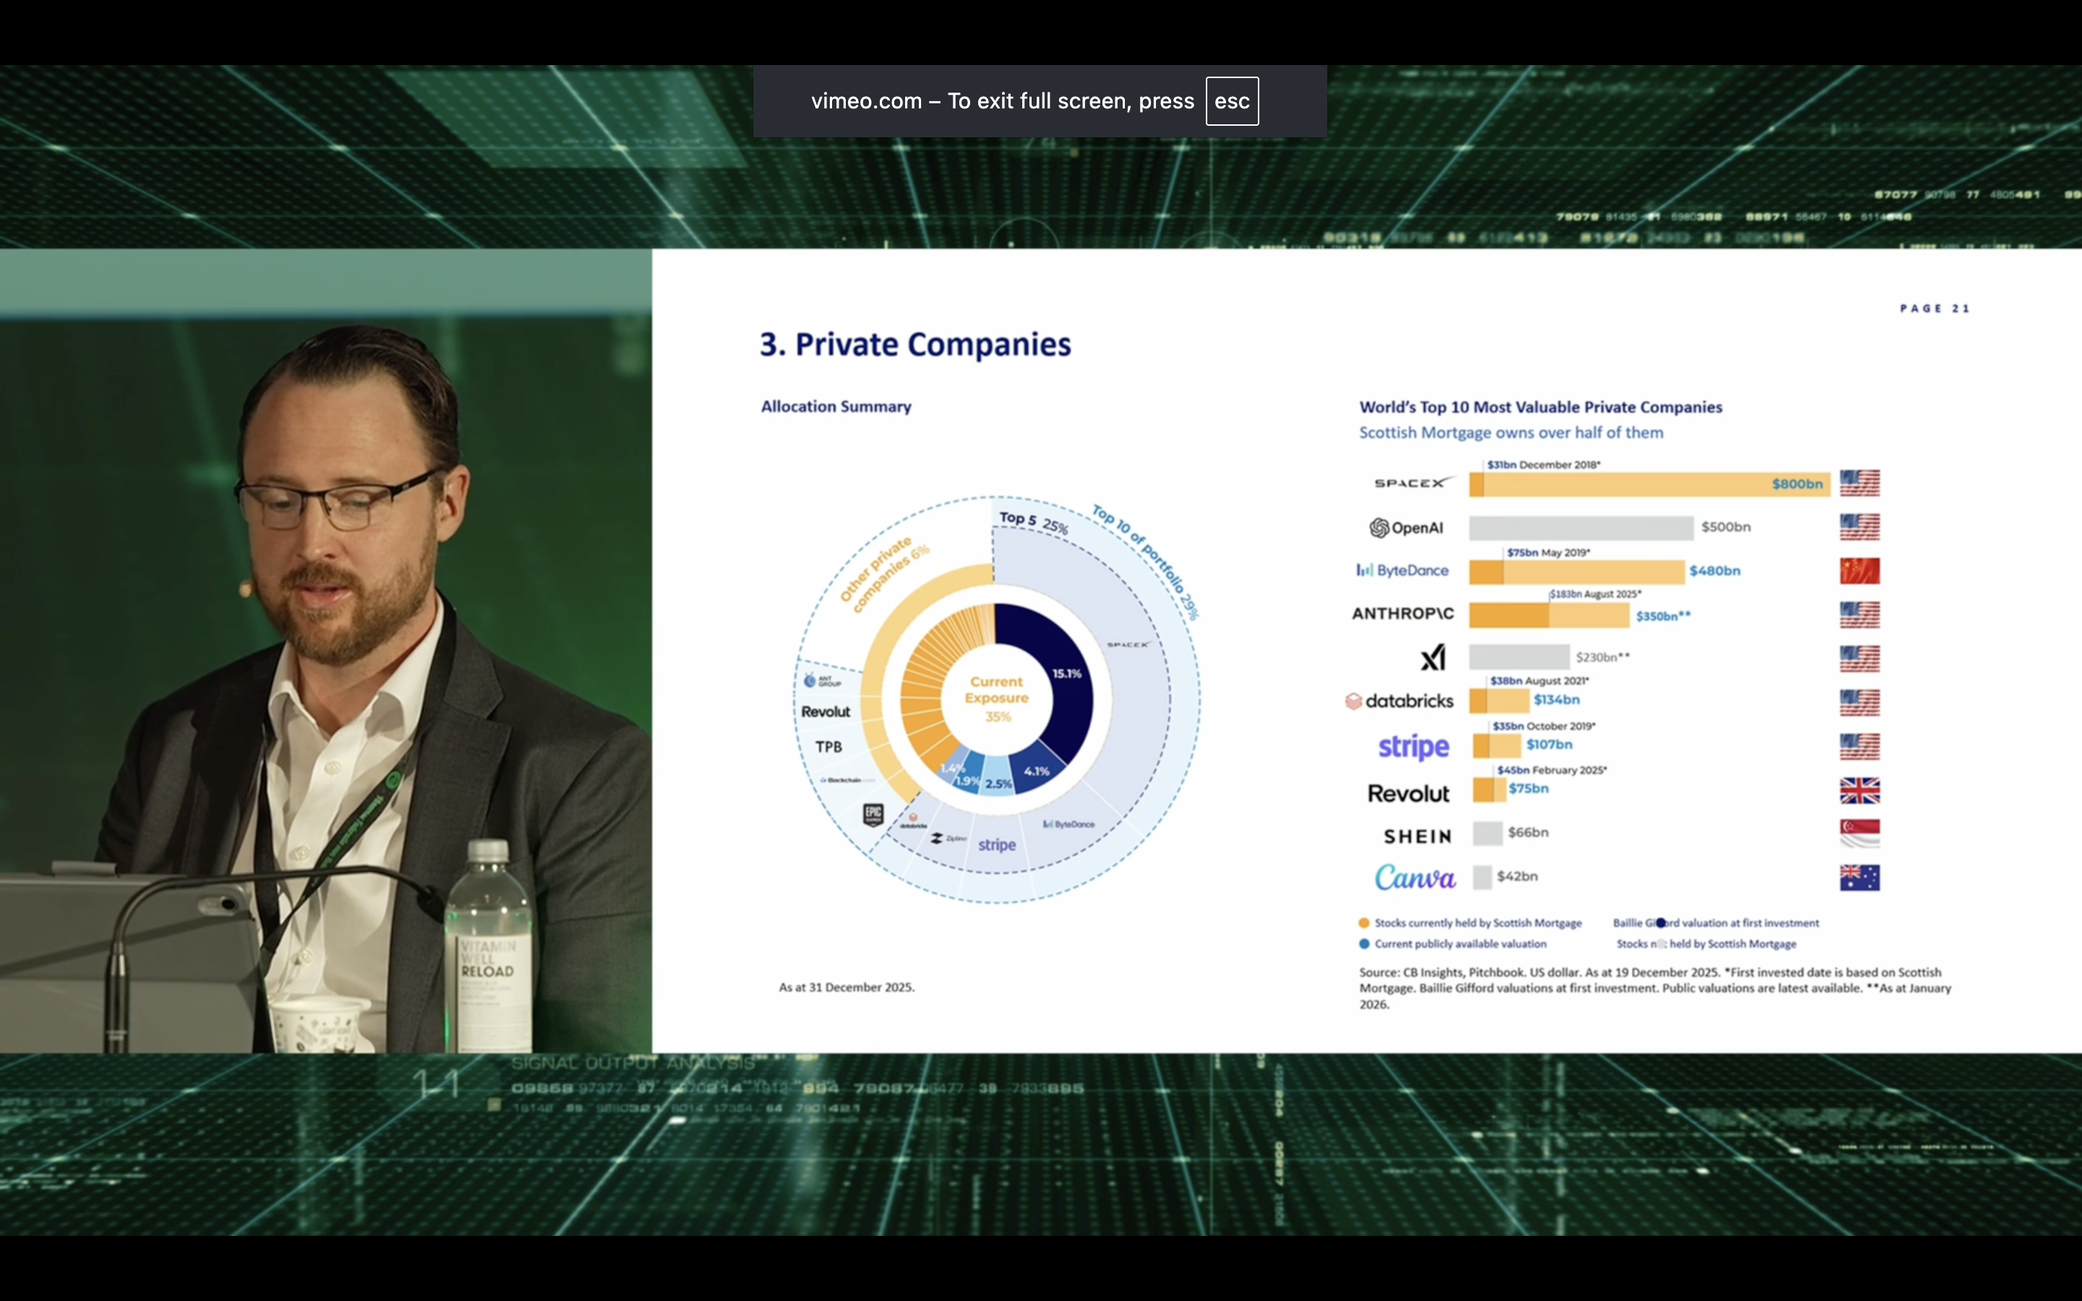Click the OpenAI logo in the ranking
The width and height of the screenshot is (2082, 1301).
pyautogui.click(x=1406, y=528)
